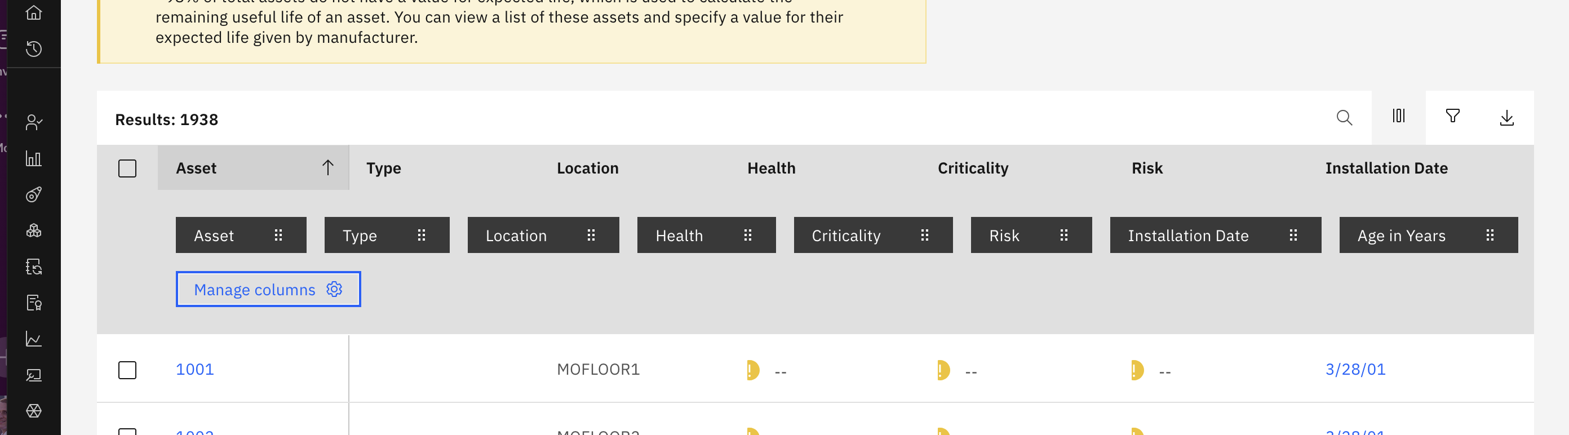Click the Manage columns button
The image size is (1569, 435).
pyautogui.click(x=268, y=290)
